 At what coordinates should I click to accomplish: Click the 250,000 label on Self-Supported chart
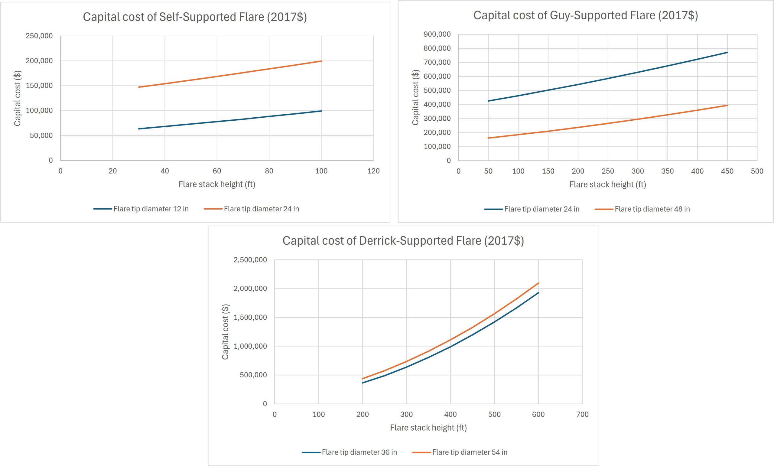point(39,36)
